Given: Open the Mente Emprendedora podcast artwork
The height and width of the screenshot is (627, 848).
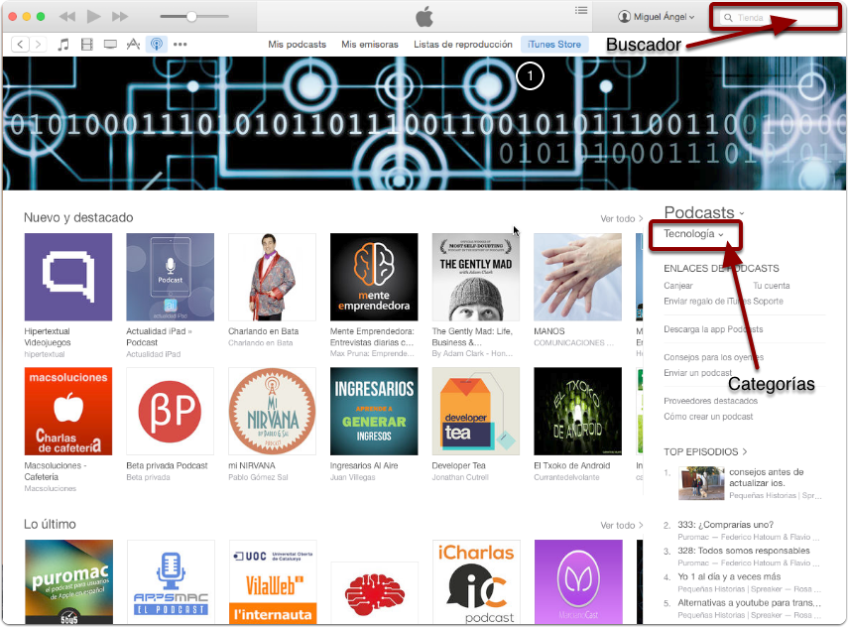Looking at the screenshot, I should point(374,277).
